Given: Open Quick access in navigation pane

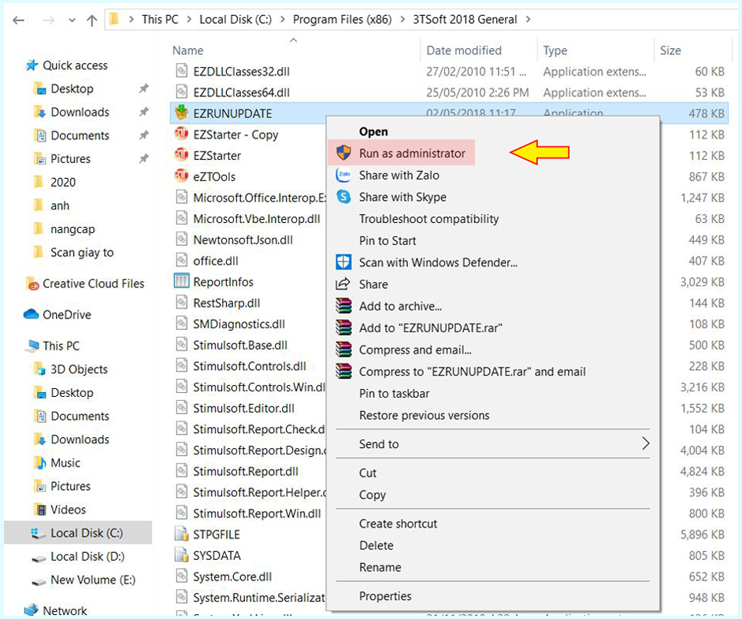Looking at the screenshot, I should coord(75,65).
